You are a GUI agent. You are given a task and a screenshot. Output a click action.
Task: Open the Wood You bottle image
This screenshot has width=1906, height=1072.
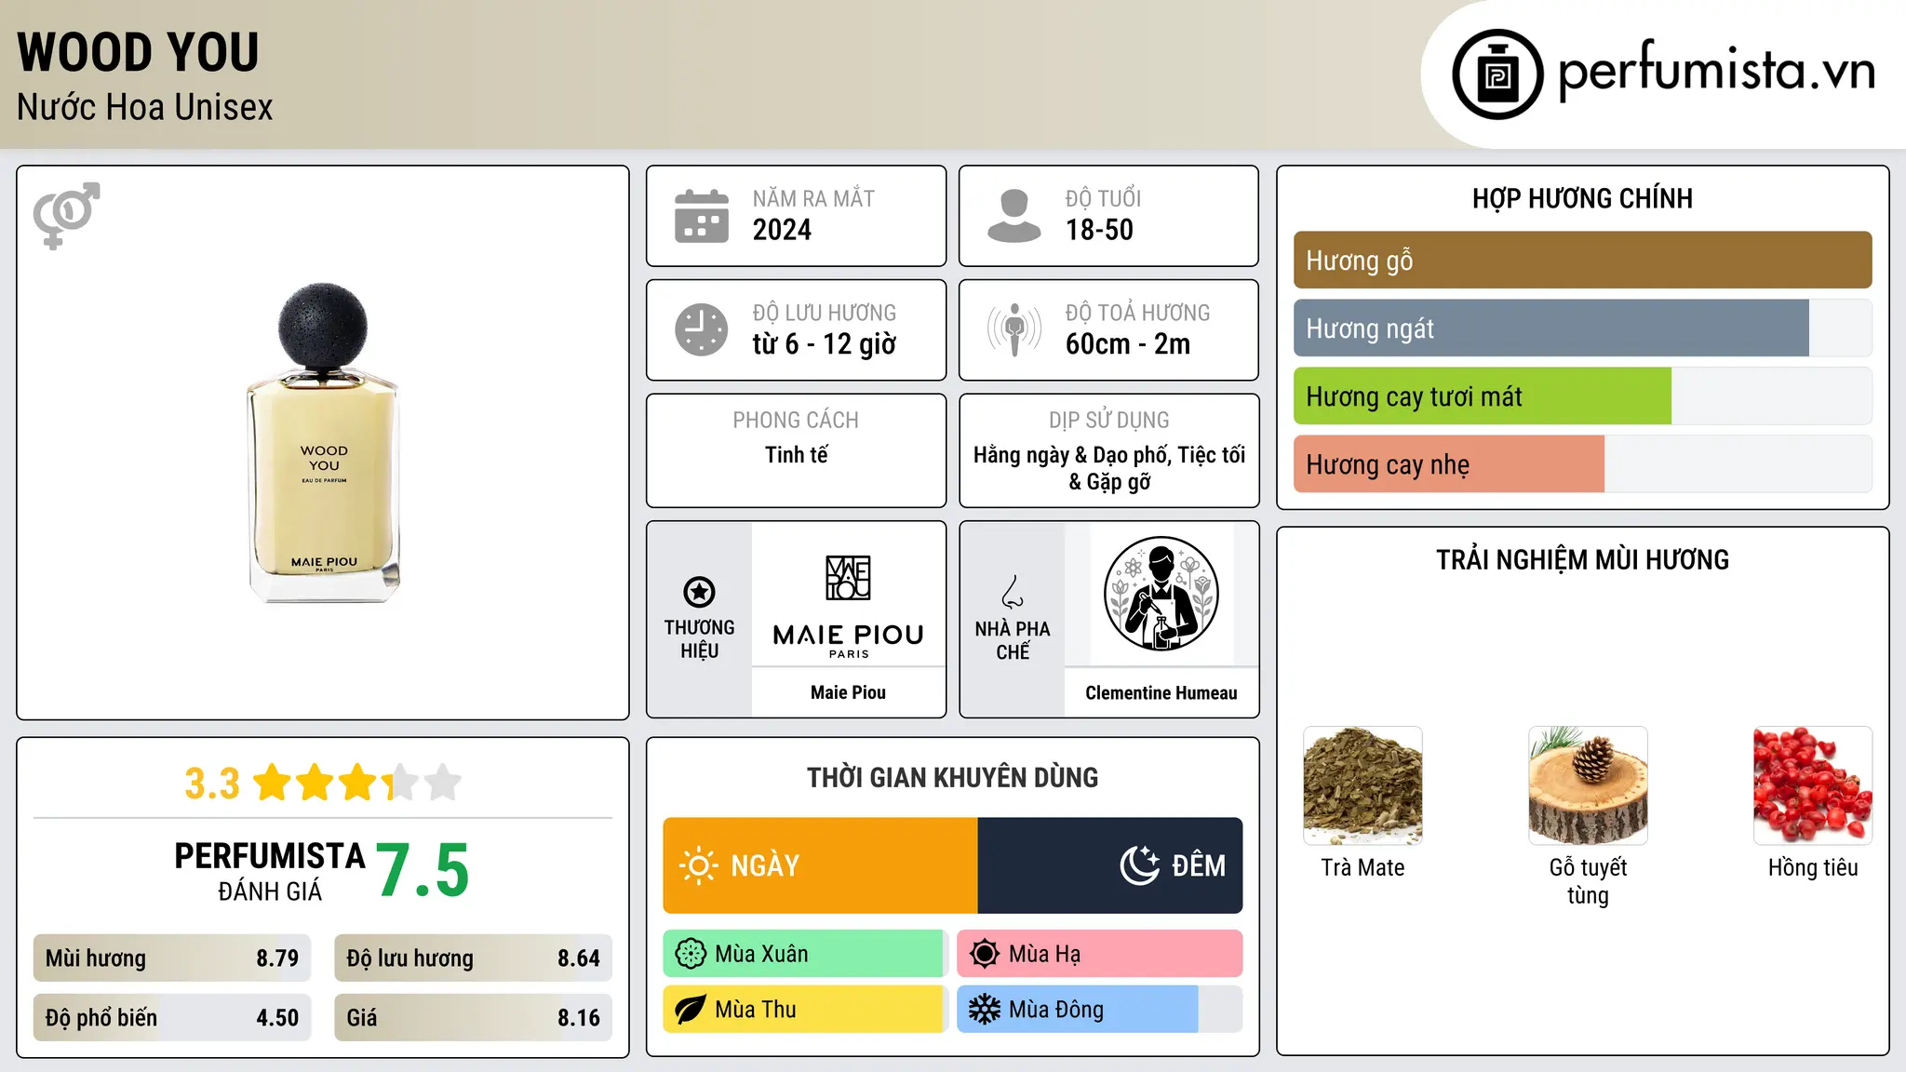point(323,442)
